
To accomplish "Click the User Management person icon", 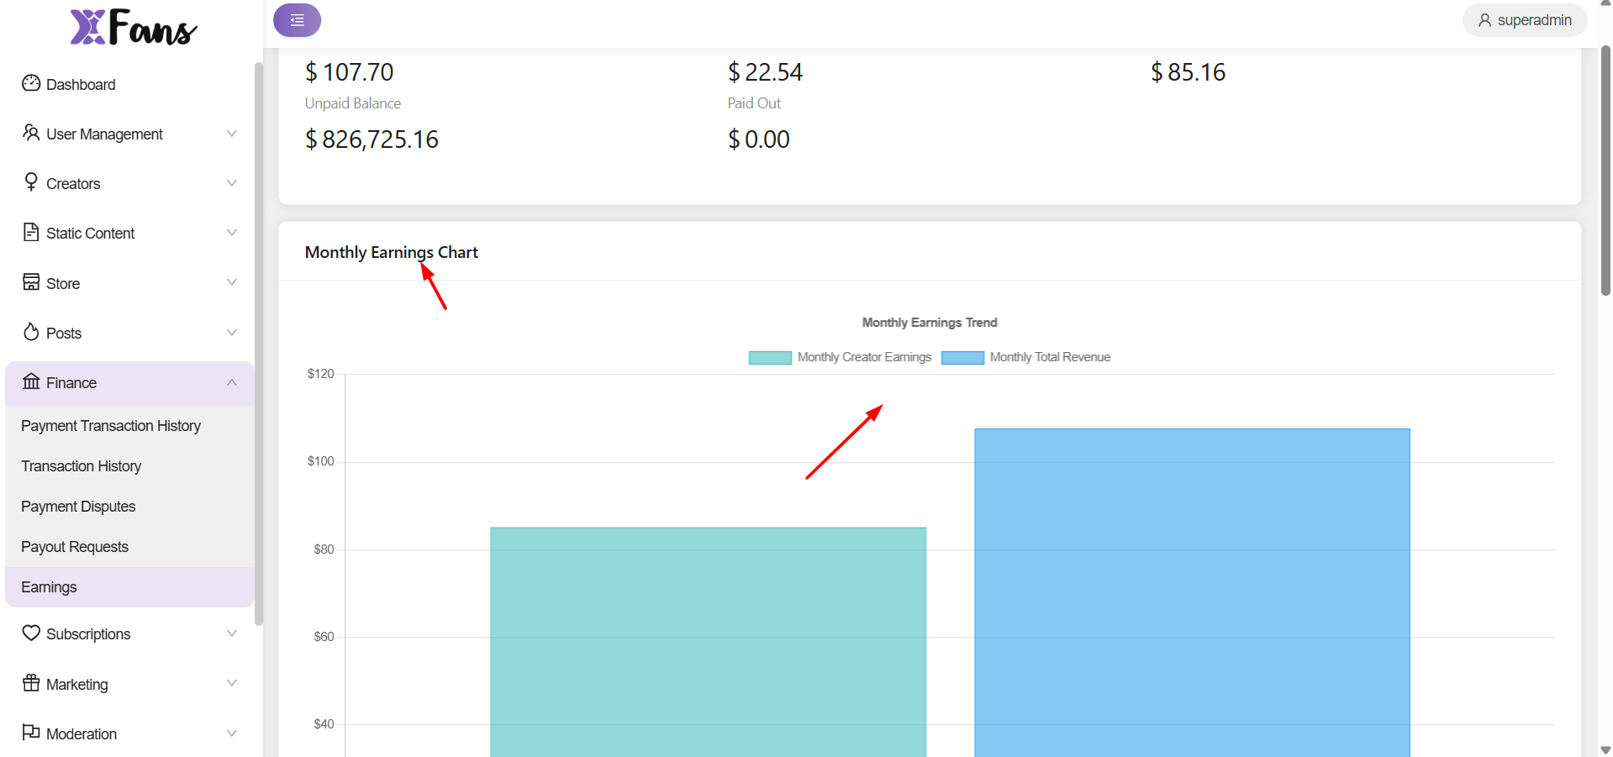I will click(31, 133).
